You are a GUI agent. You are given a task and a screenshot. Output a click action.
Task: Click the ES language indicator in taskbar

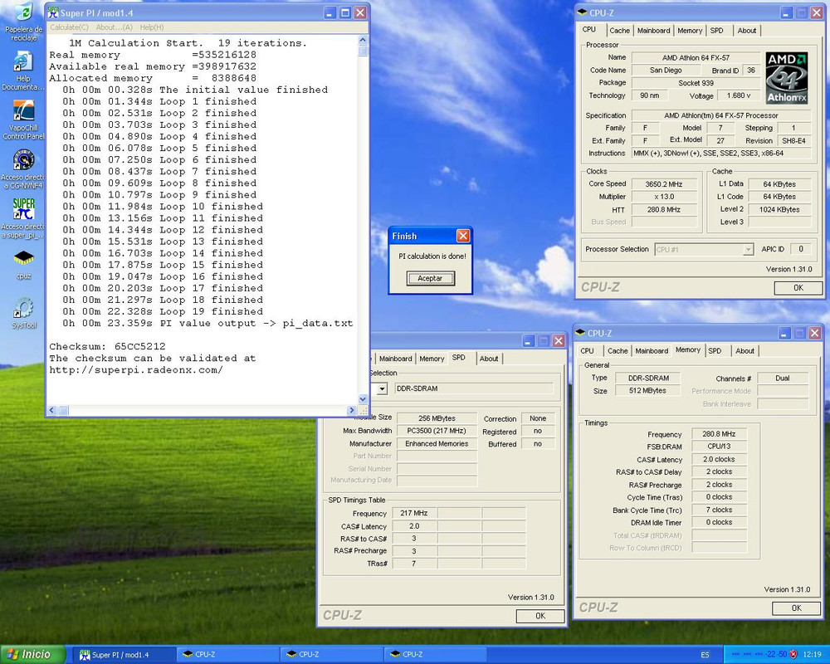(705, 655)
